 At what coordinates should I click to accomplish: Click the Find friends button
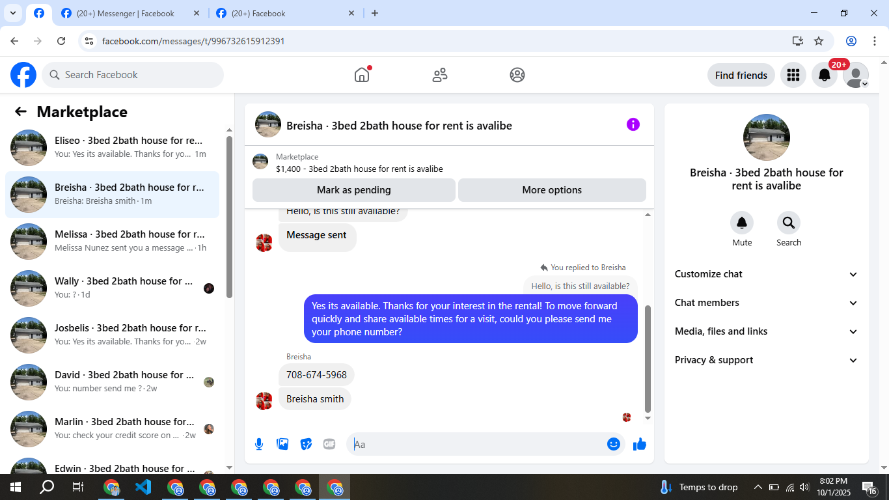[x=741, y=75]
